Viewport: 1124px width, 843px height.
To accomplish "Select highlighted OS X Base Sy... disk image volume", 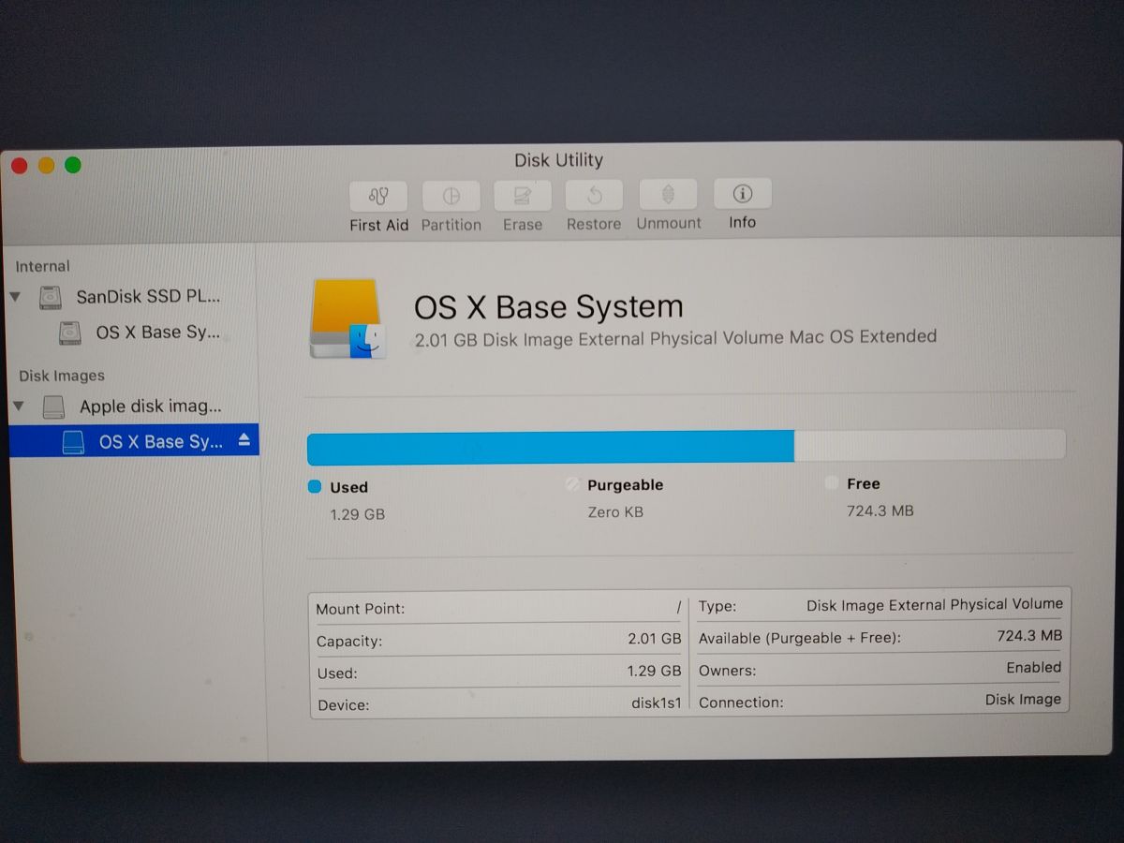I will (134, 441).
